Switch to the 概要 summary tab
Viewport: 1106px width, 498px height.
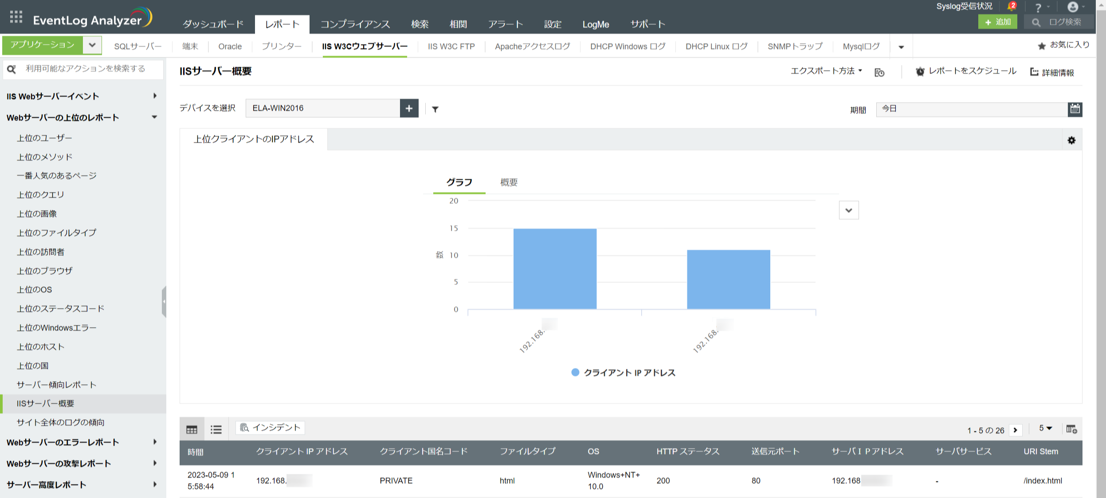click(x=509, y=183)
